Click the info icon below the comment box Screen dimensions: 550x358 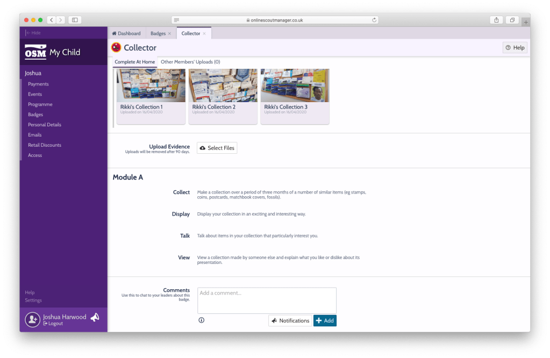pyautogui.click(x=202, y=320)
